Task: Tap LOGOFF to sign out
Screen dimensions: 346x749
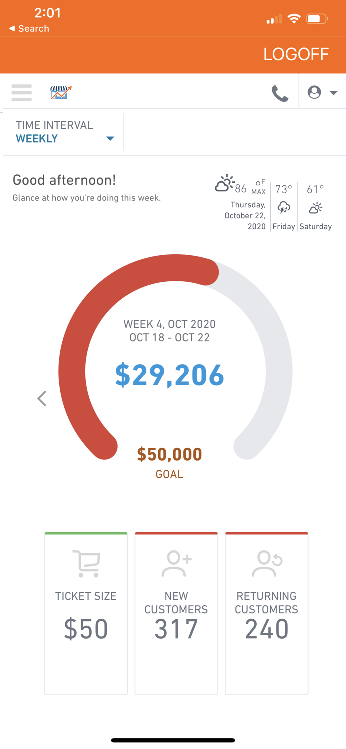Action: coord(296,54)
